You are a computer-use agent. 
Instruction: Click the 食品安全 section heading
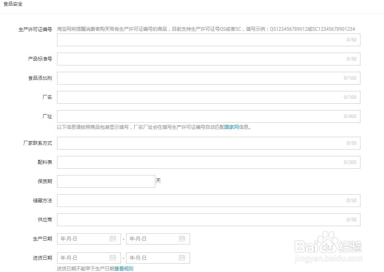[x=13, y=4]
